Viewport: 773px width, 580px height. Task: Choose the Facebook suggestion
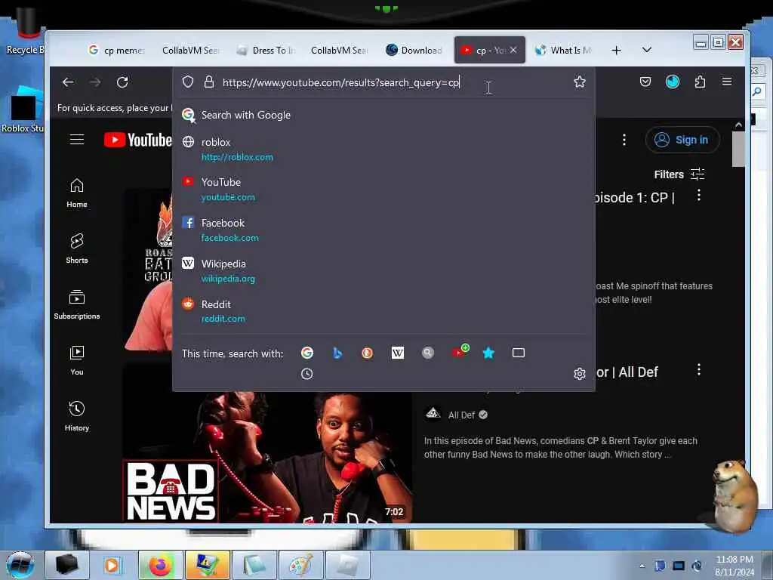(x=383, y=230)
